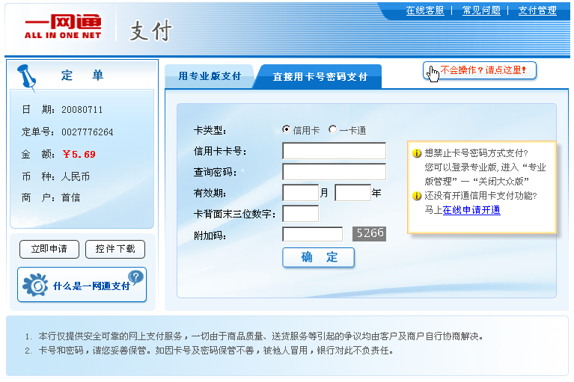Open 常见问题 link in header

(x=481, y=10)
